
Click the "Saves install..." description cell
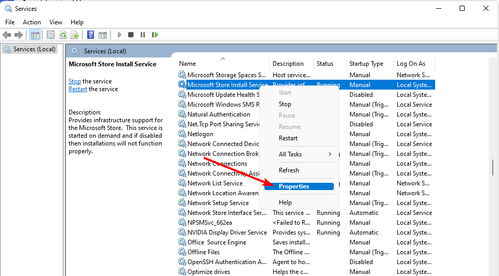(291, 242)
